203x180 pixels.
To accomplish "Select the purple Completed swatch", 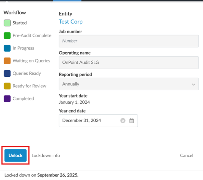I will (x=7, y=99).
